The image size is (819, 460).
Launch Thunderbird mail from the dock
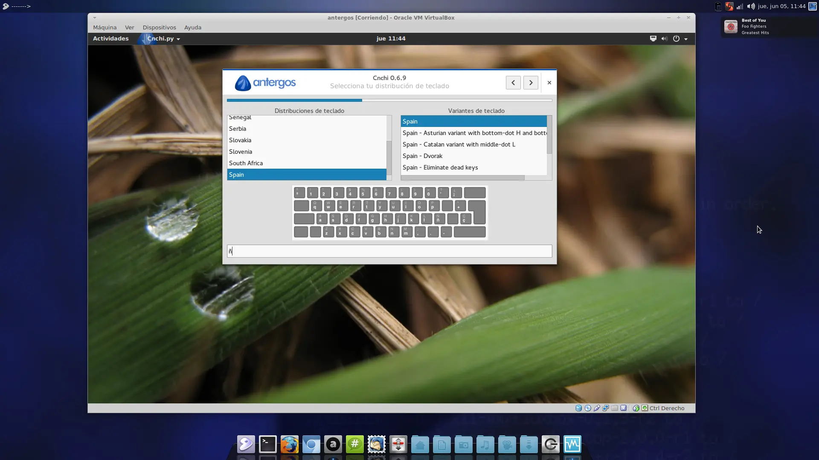pyautogui.click(x=377, y=444)
